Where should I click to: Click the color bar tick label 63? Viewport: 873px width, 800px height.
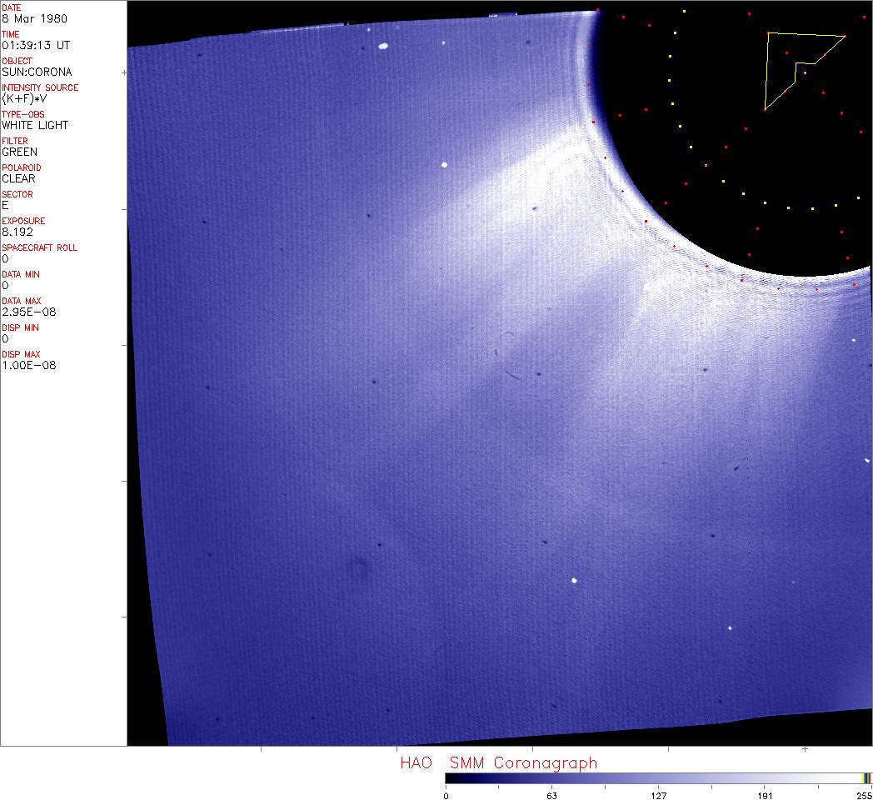point(551,796)
